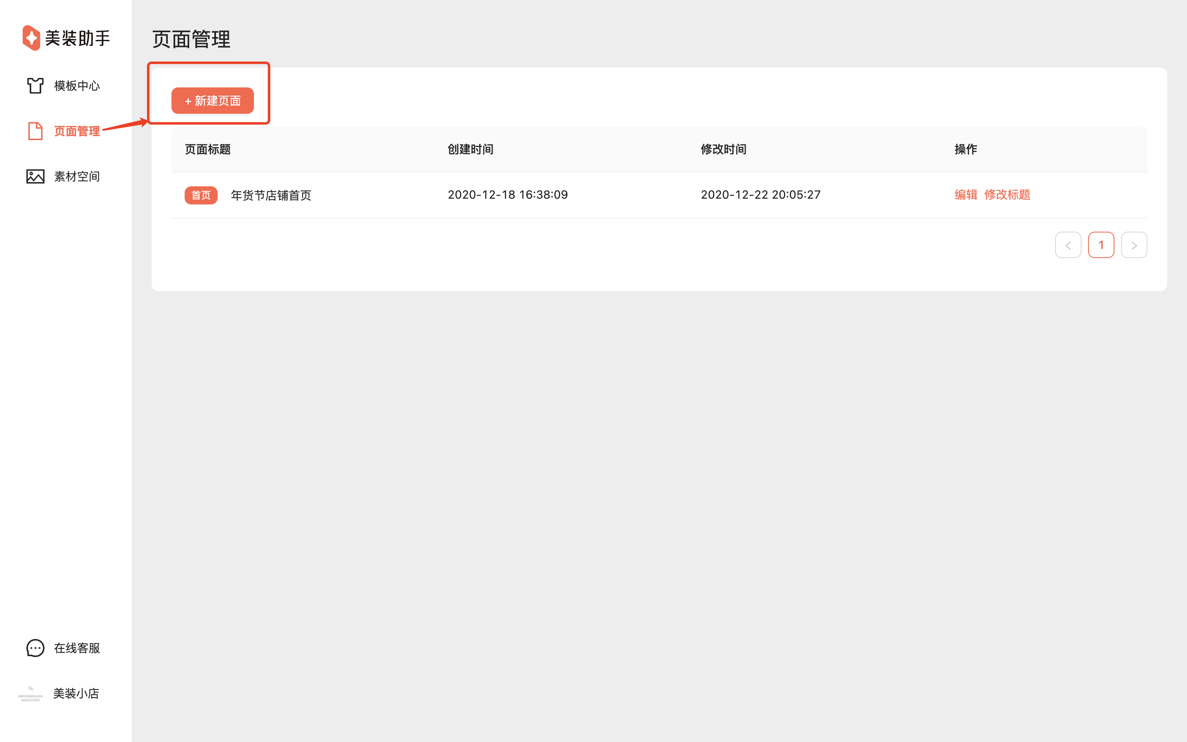Click the 美装小店 shop name label
The height and width of the screenshot is (742, 1187).
coord(76,693)
